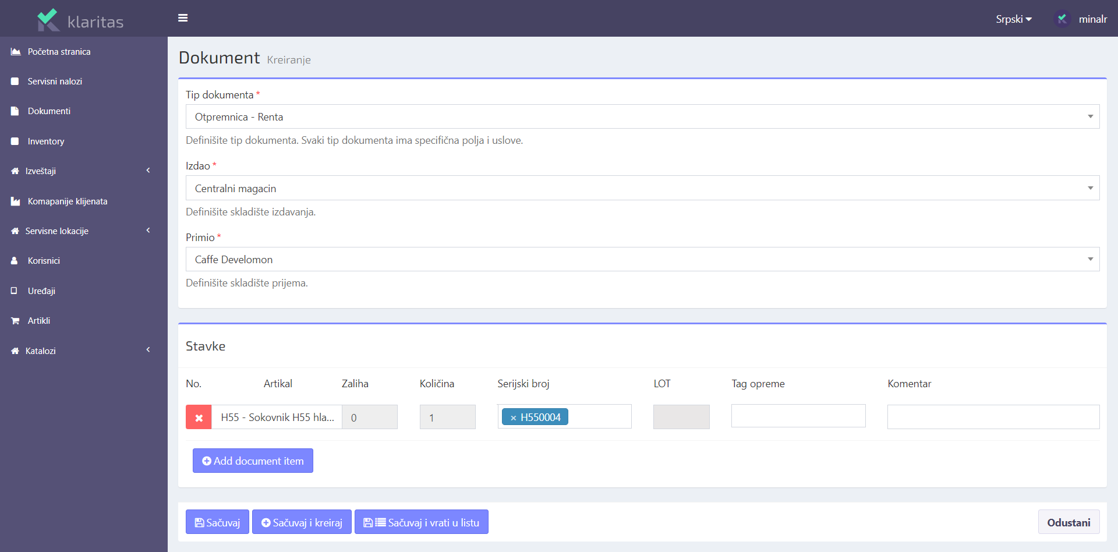Screen dimensions: 1118x552
Task: Remove the H55 item row with red X
Action: [x=199, y=417]
